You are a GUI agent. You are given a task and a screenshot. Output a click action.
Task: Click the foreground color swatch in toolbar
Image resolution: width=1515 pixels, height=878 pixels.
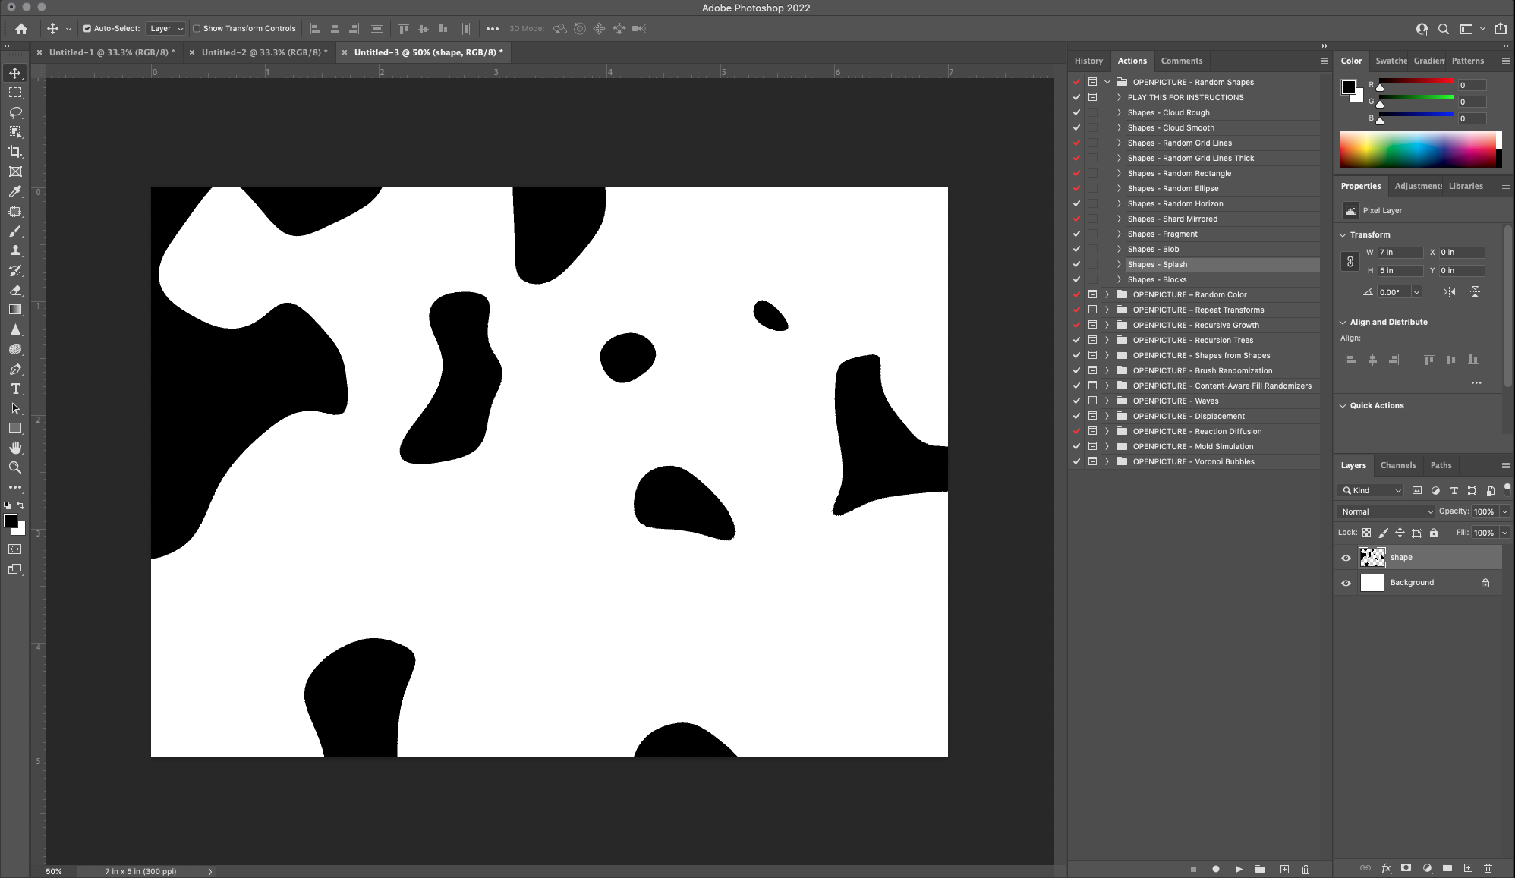pos(11,521)
